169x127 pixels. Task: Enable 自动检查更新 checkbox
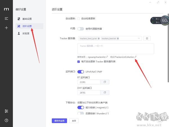pos(79,19)
